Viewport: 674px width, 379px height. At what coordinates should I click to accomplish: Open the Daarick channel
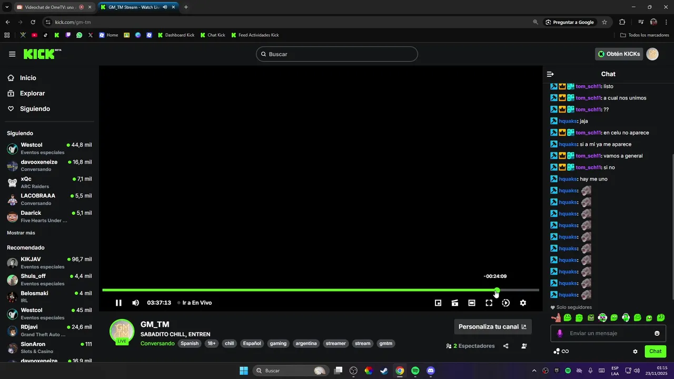pyautogui.click(x=49, y=216)
